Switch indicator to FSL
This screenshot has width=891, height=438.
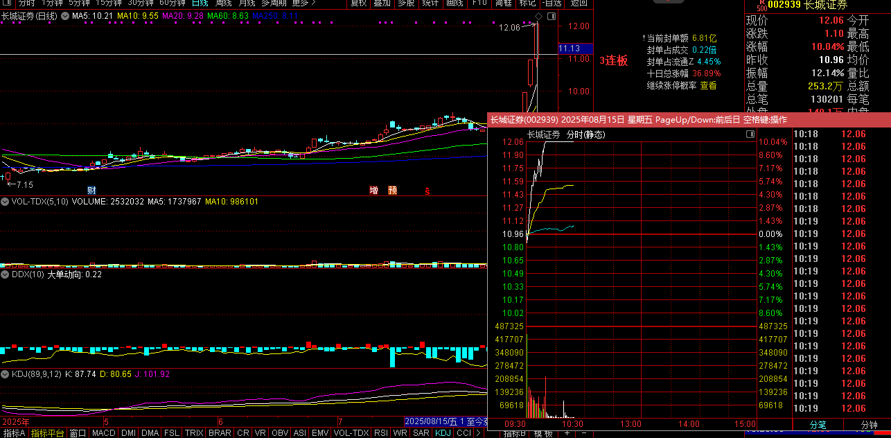[171, 433]
